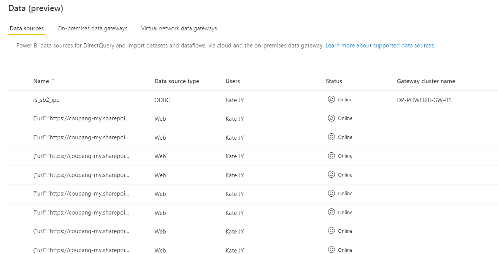Image resolution: width=498 pixels, height=254 pixels.
Task: Click the ODBC data source type cell
Action: (162, 100)
